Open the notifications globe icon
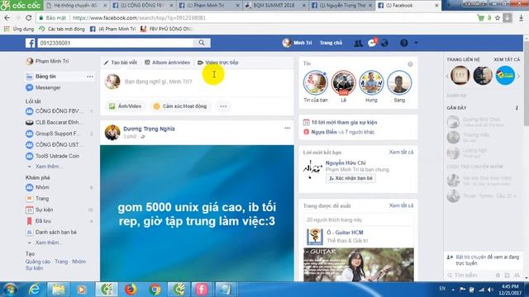529x297 pixels. pos(384,43)
